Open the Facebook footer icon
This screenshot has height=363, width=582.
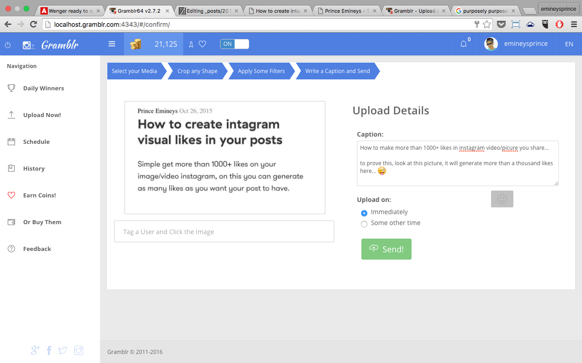tap(49, 350)
